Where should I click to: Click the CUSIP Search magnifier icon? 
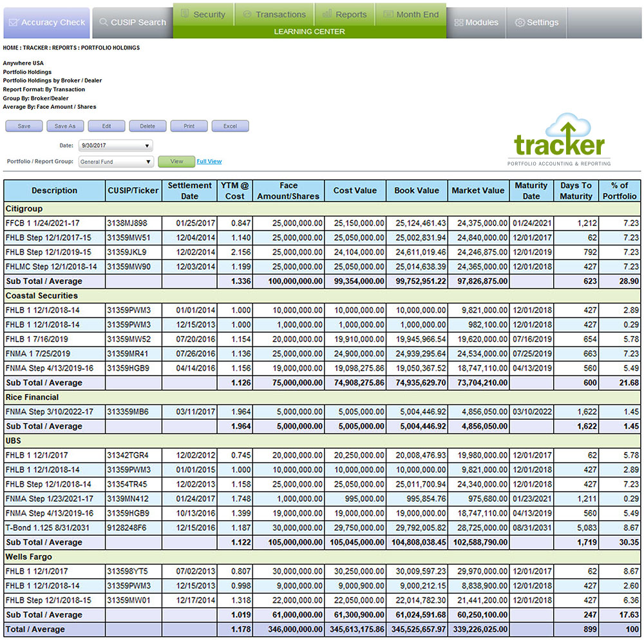103,23
